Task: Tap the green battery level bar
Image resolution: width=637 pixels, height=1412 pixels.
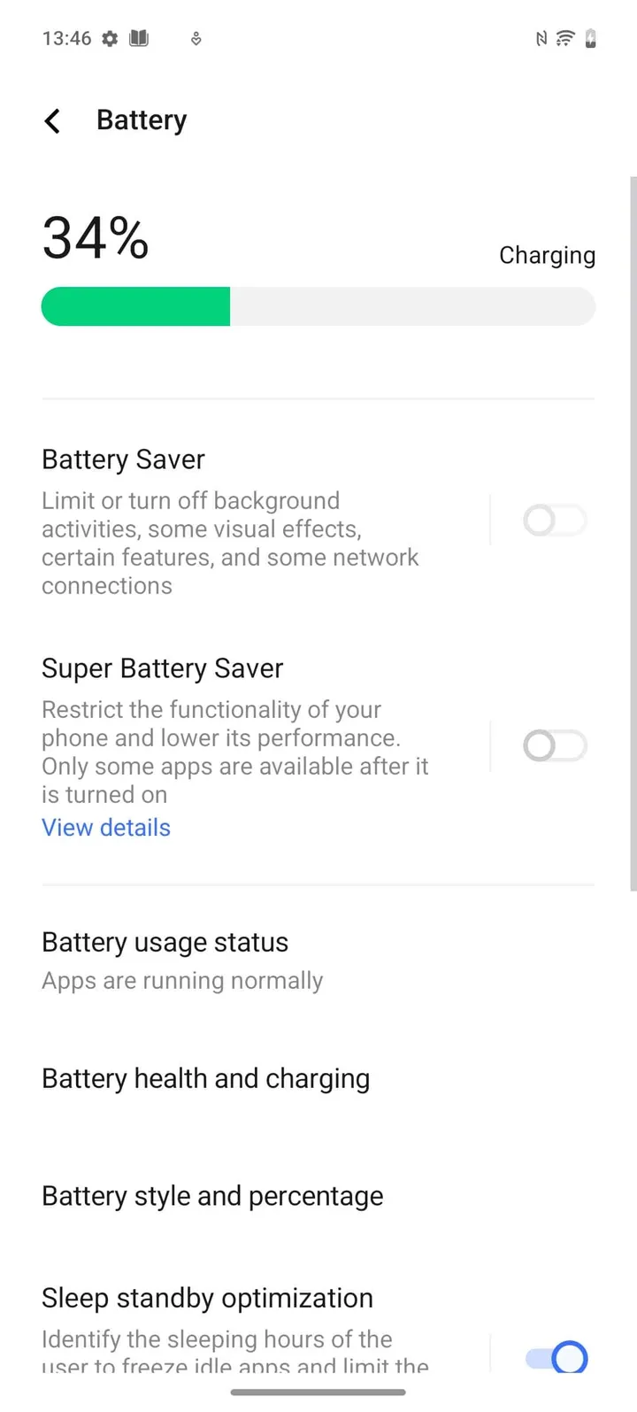Action: coord(136,306)
